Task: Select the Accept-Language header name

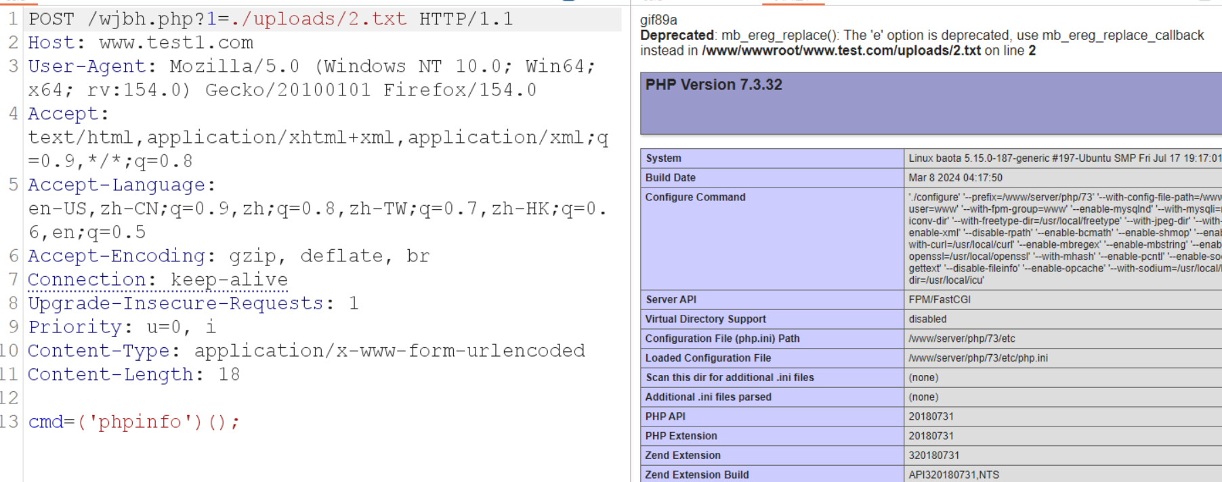Action: click(117, 185)
